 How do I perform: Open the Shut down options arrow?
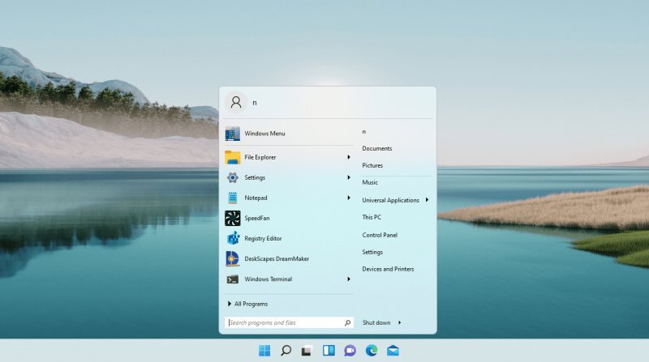(399, 323)
